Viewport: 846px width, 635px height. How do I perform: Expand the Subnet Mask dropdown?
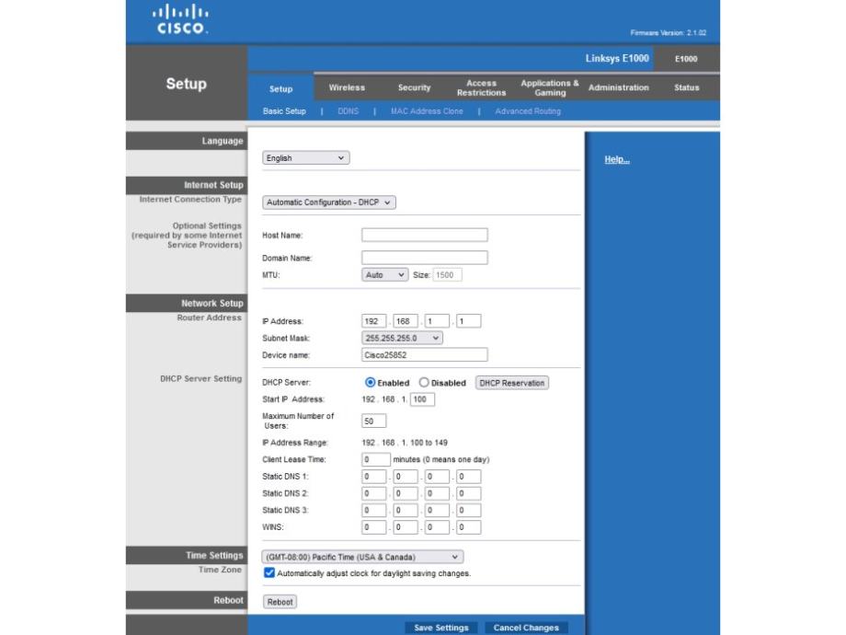point(403,338)
